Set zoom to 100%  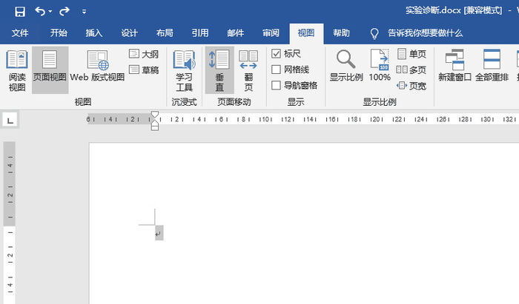[380, 66]
